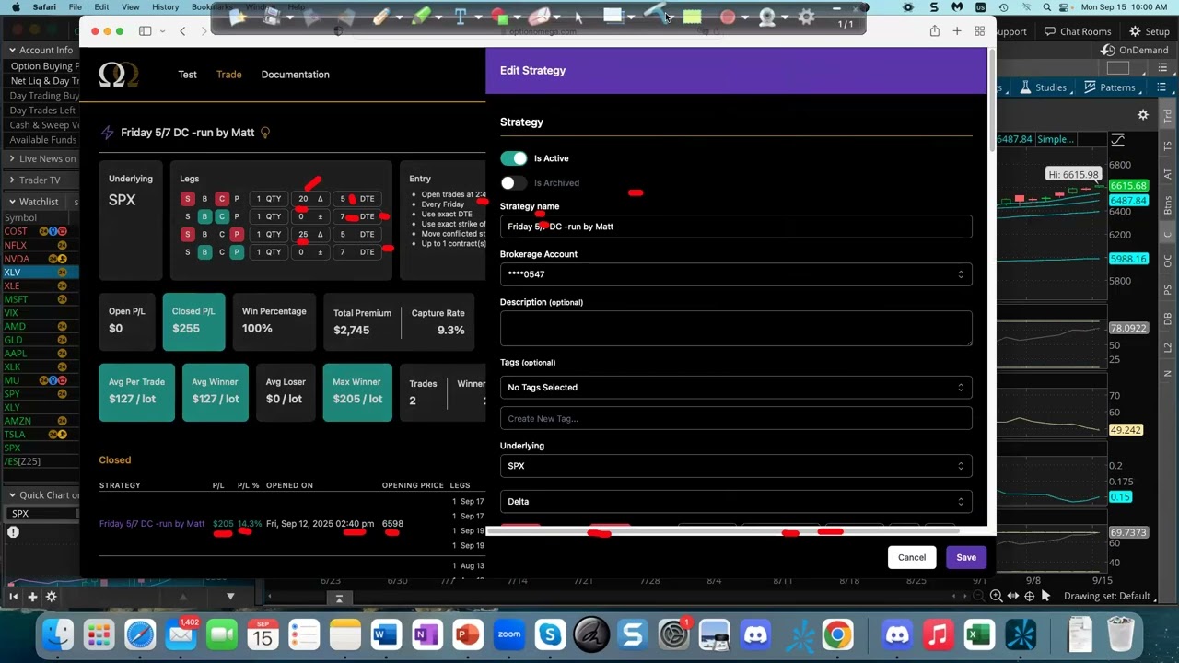The image size is (1179, 663).
Task: Click the Safari sidebar toggle icon
Action: (x=145, y=31)
